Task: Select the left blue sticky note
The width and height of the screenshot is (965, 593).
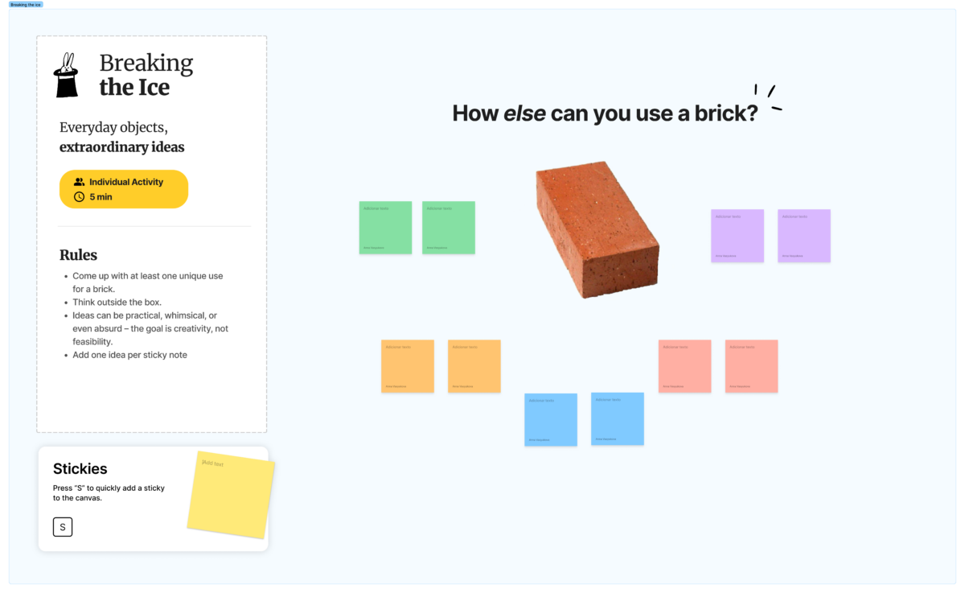Action: (551, 419)
